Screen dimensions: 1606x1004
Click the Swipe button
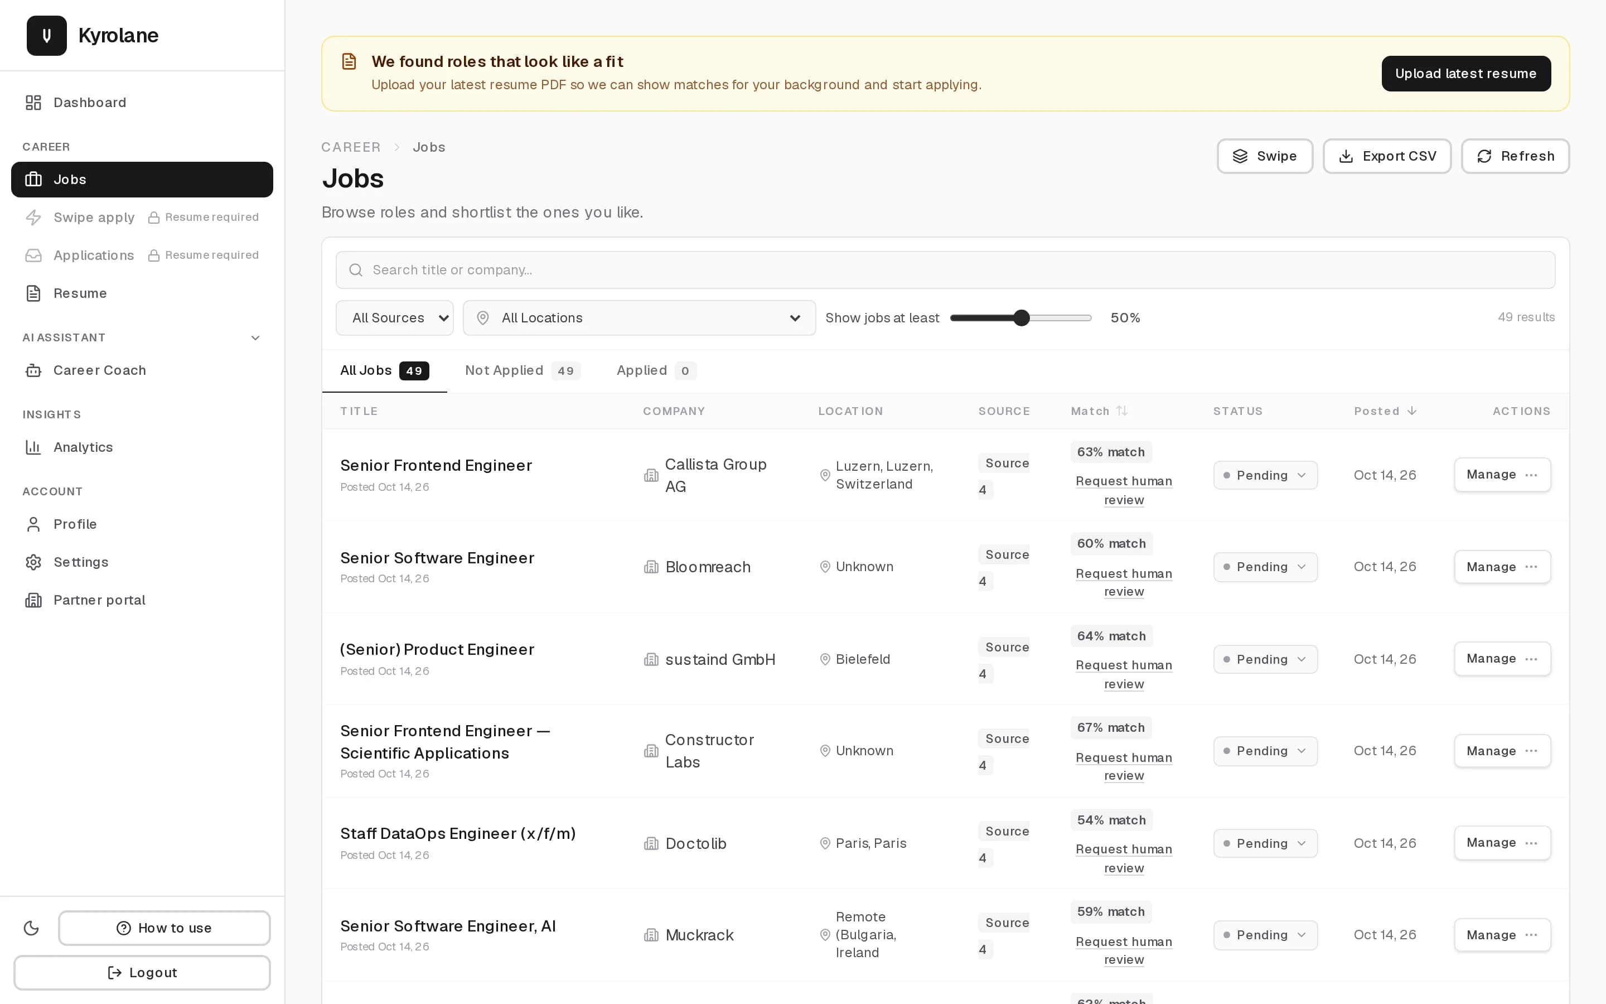(1264, 156)
